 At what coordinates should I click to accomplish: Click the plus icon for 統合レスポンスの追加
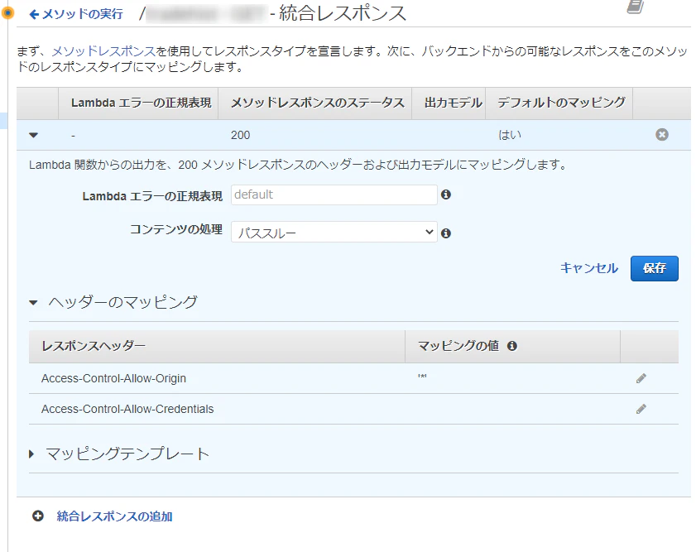(38, 516)
